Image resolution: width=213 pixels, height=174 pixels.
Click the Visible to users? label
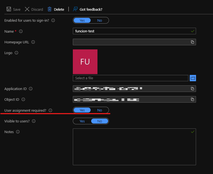pyautogui.click(x=17, y=121)
